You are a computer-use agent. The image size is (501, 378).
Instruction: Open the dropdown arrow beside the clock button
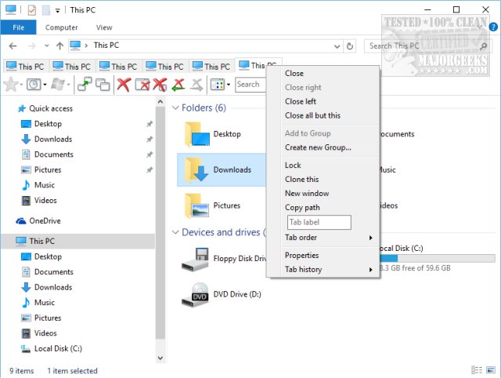click(45, 85)
